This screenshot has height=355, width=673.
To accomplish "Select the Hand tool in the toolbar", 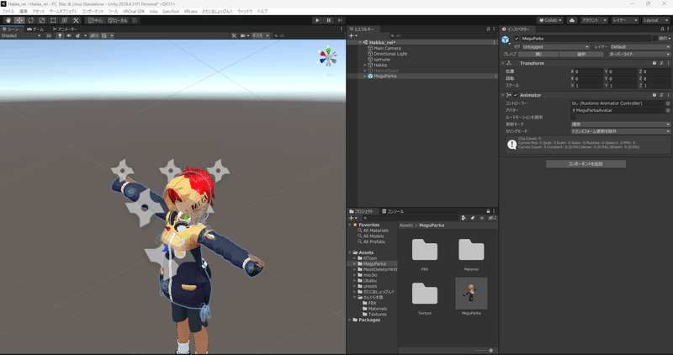I will [8, 20].
